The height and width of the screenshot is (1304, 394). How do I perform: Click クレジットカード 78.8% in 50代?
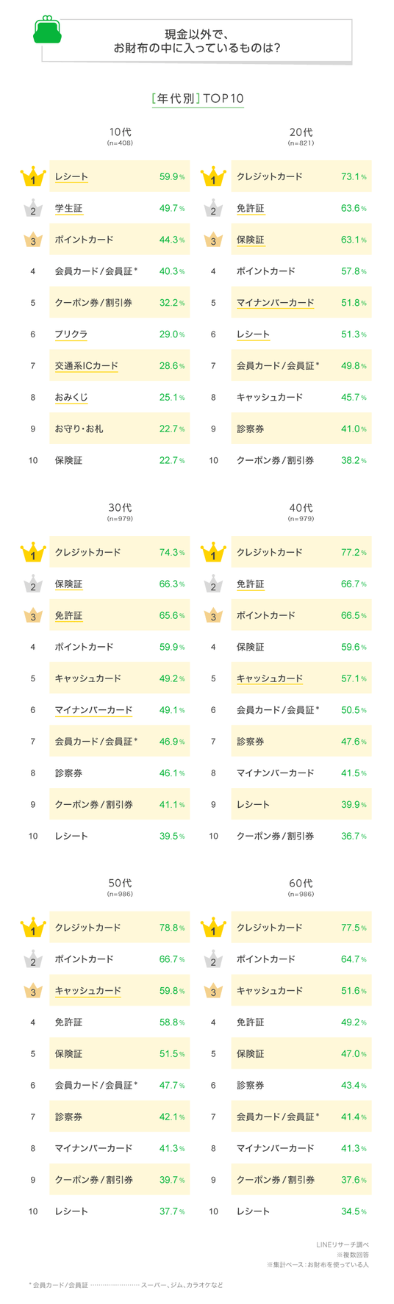tap(119, 928)
